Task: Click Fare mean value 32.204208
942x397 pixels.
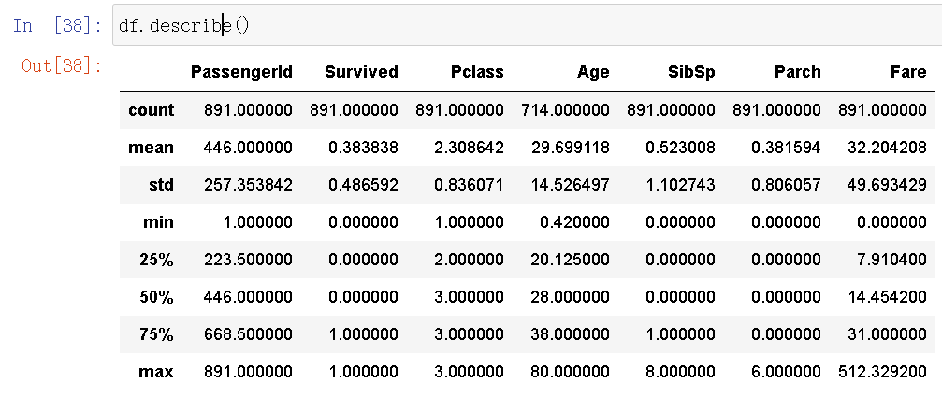Action: point(888,148)
